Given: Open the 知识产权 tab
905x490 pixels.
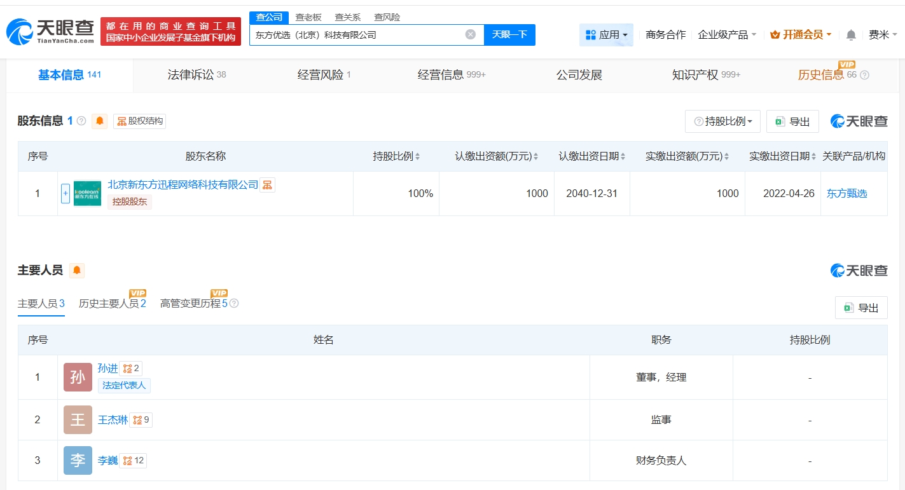Looking at the screenshot, I should (x=706, y=75).
